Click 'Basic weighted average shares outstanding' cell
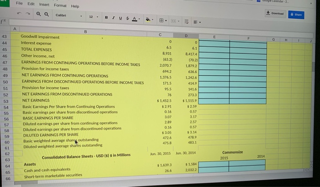320x187 pixels. click(61, 140)
